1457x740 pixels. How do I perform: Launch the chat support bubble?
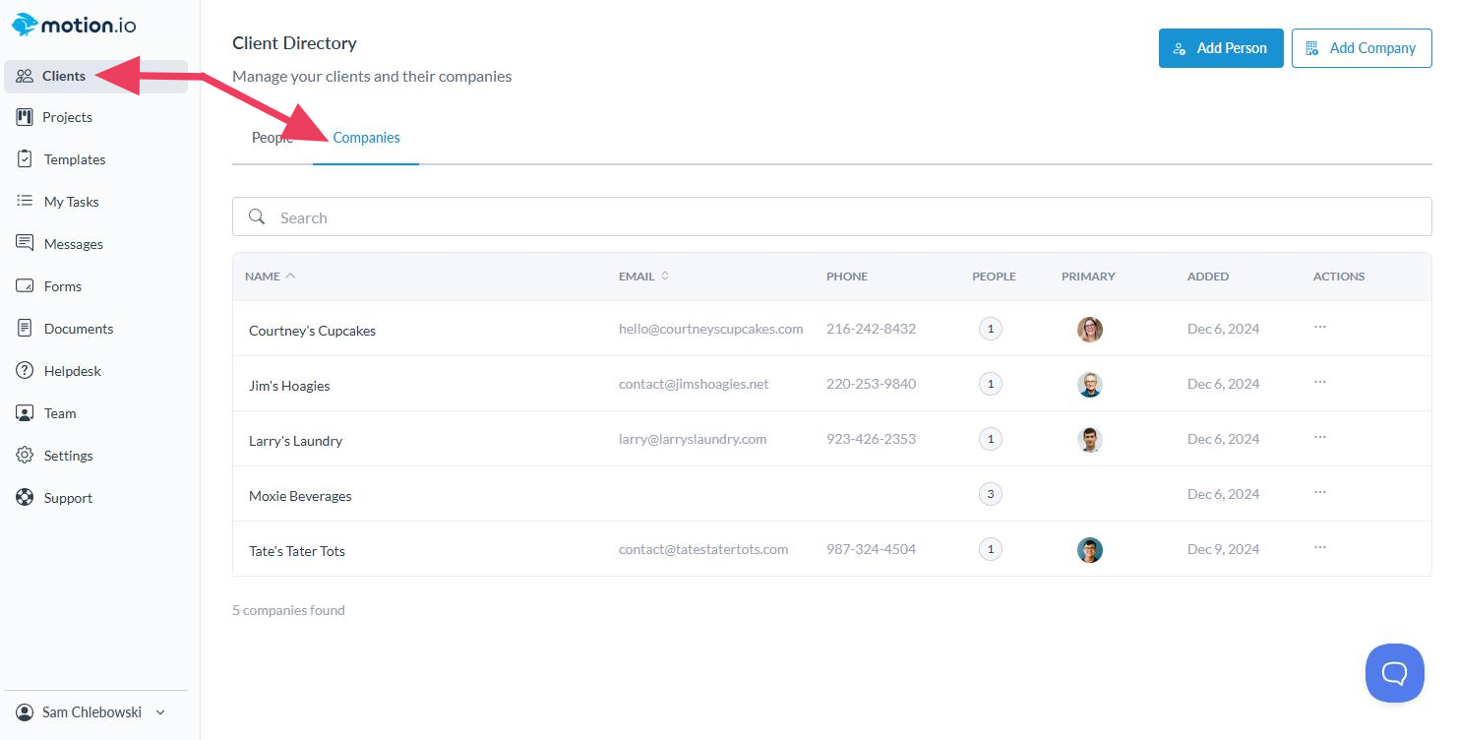click(1394, 673)
